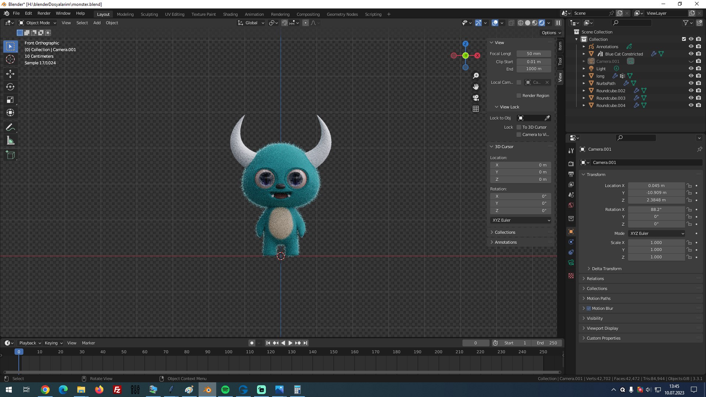Screen dimensions: 706x397
Task: Expand the long object in outliner
Action: (x=584, y=76)
